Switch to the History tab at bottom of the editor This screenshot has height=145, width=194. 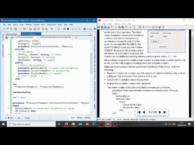coord(88,118)
